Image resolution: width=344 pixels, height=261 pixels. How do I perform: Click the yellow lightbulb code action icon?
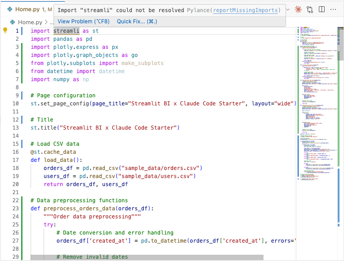5,31
